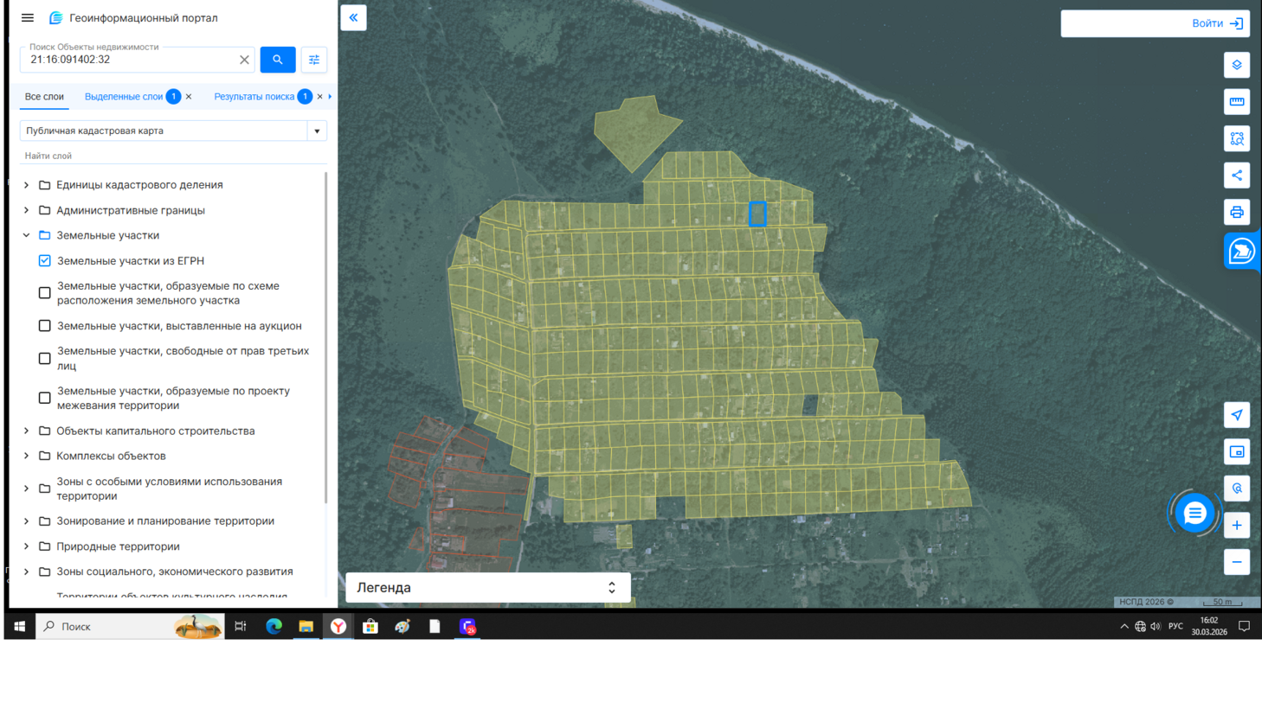Select the ruler measurement tool

1236,102
